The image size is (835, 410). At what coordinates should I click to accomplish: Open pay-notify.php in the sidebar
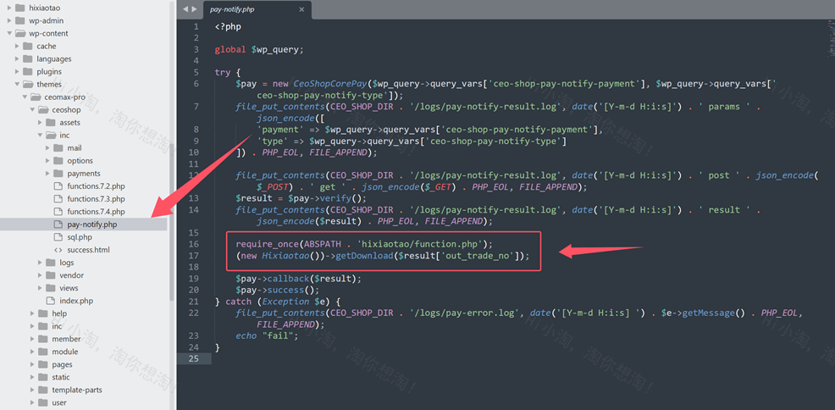[x=91, y=224]
